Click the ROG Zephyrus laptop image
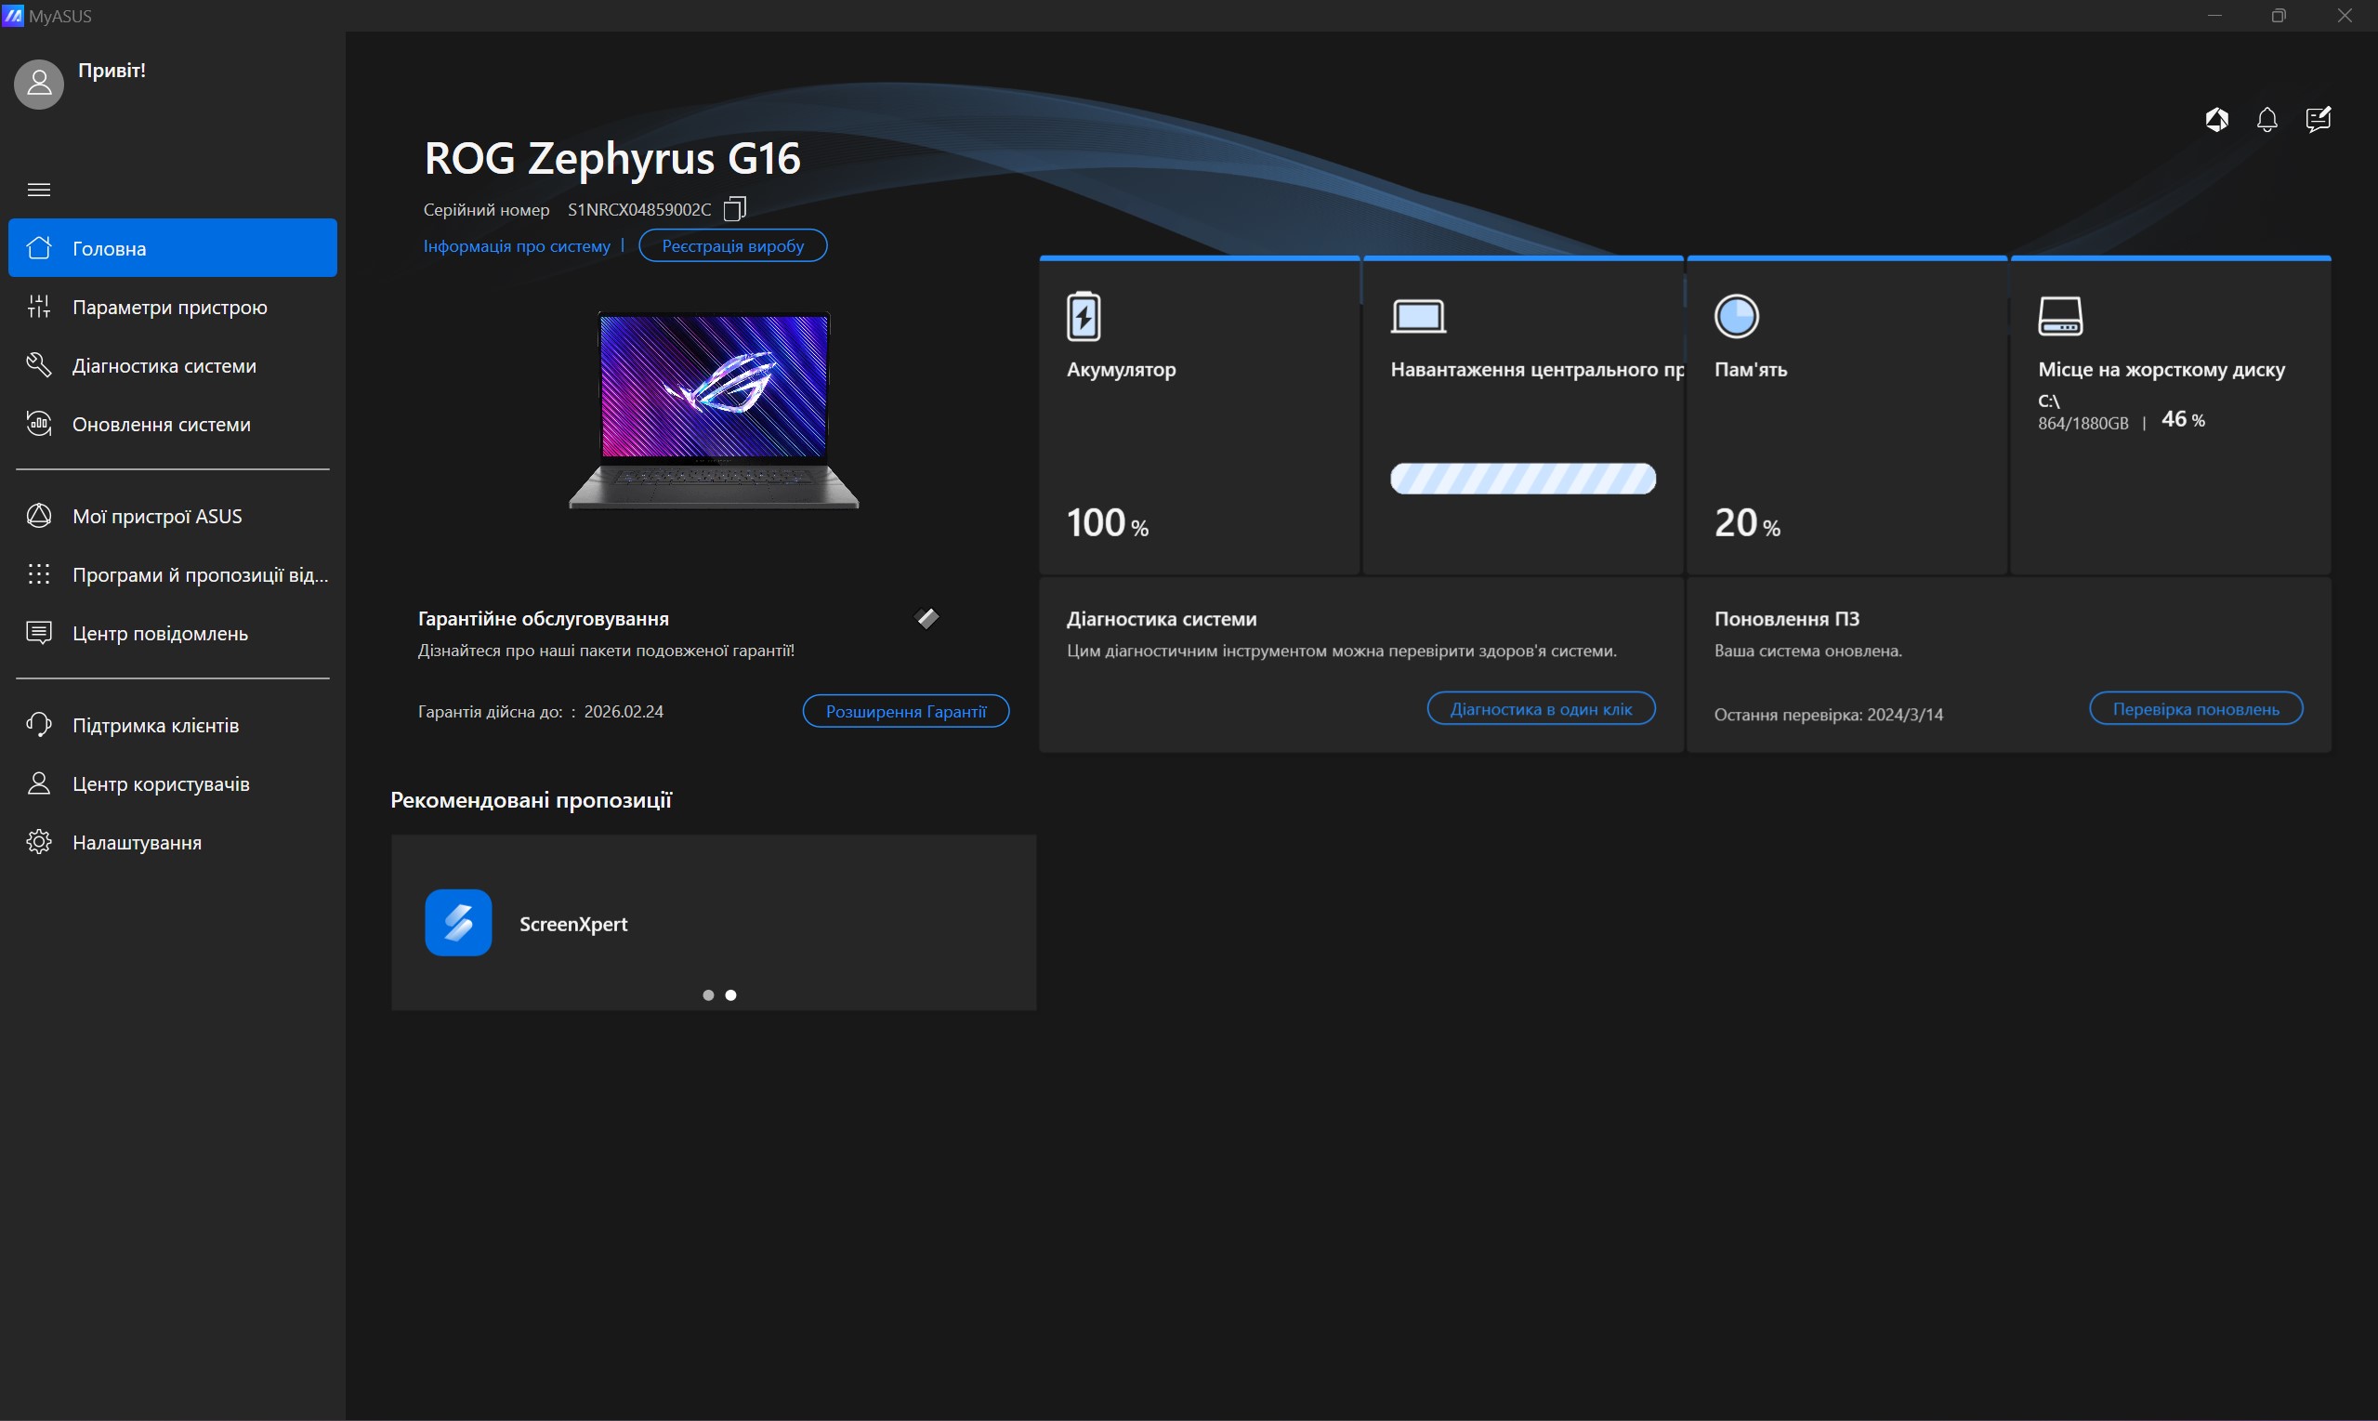 point(713,410)
